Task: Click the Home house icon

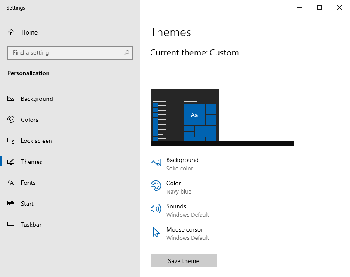Action: (11, 32)
